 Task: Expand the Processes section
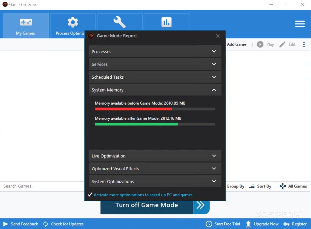coord(155,51)
